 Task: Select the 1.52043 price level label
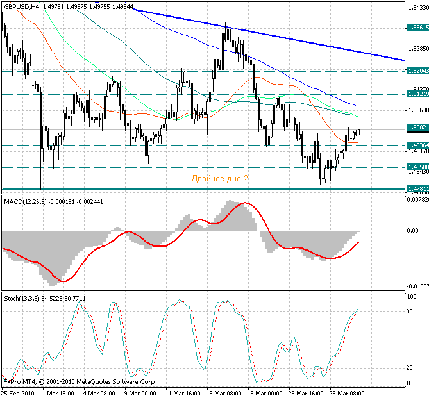point(417,71)
